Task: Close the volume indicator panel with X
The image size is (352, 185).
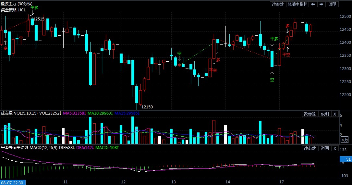Action: coord(334,114)
